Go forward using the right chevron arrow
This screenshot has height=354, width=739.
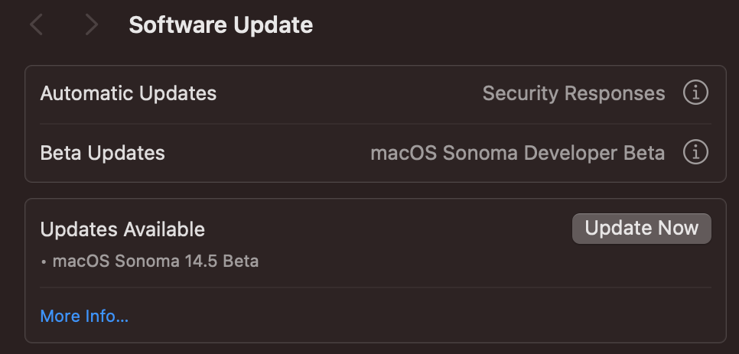click(92, 24)
